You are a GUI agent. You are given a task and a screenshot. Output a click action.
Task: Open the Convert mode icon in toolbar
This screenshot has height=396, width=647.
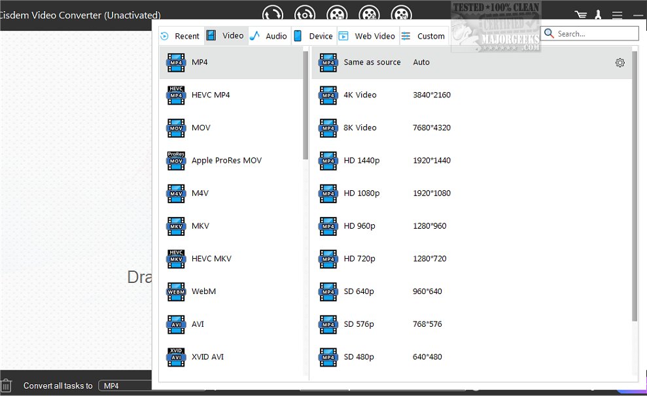(273, 14)
